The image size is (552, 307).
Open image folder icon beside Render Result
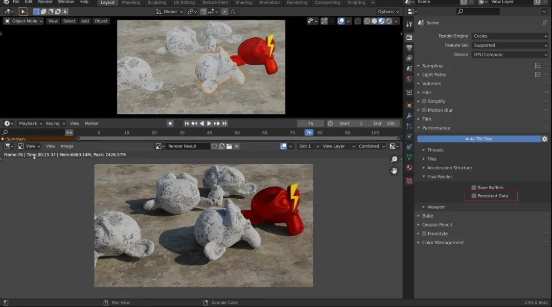pyautogui.click(x=229, y=146)
